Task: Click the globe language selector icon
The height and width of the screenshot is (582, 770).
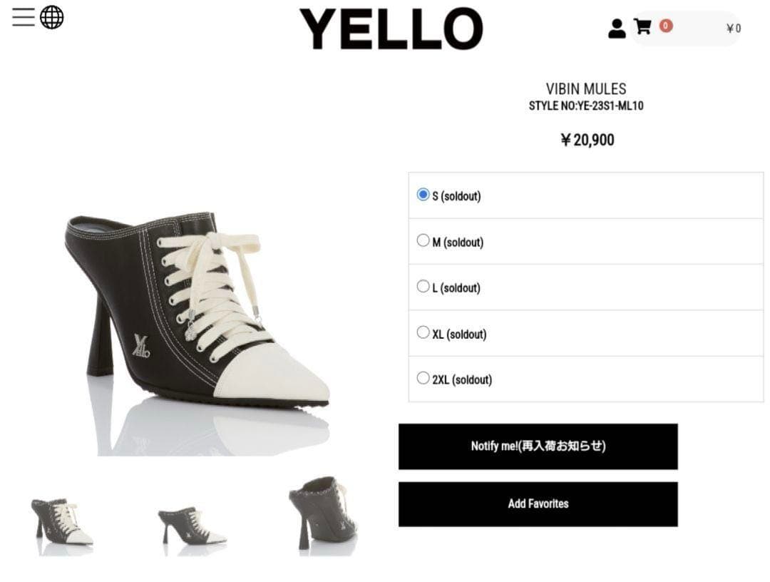Action: click(51, 16)
